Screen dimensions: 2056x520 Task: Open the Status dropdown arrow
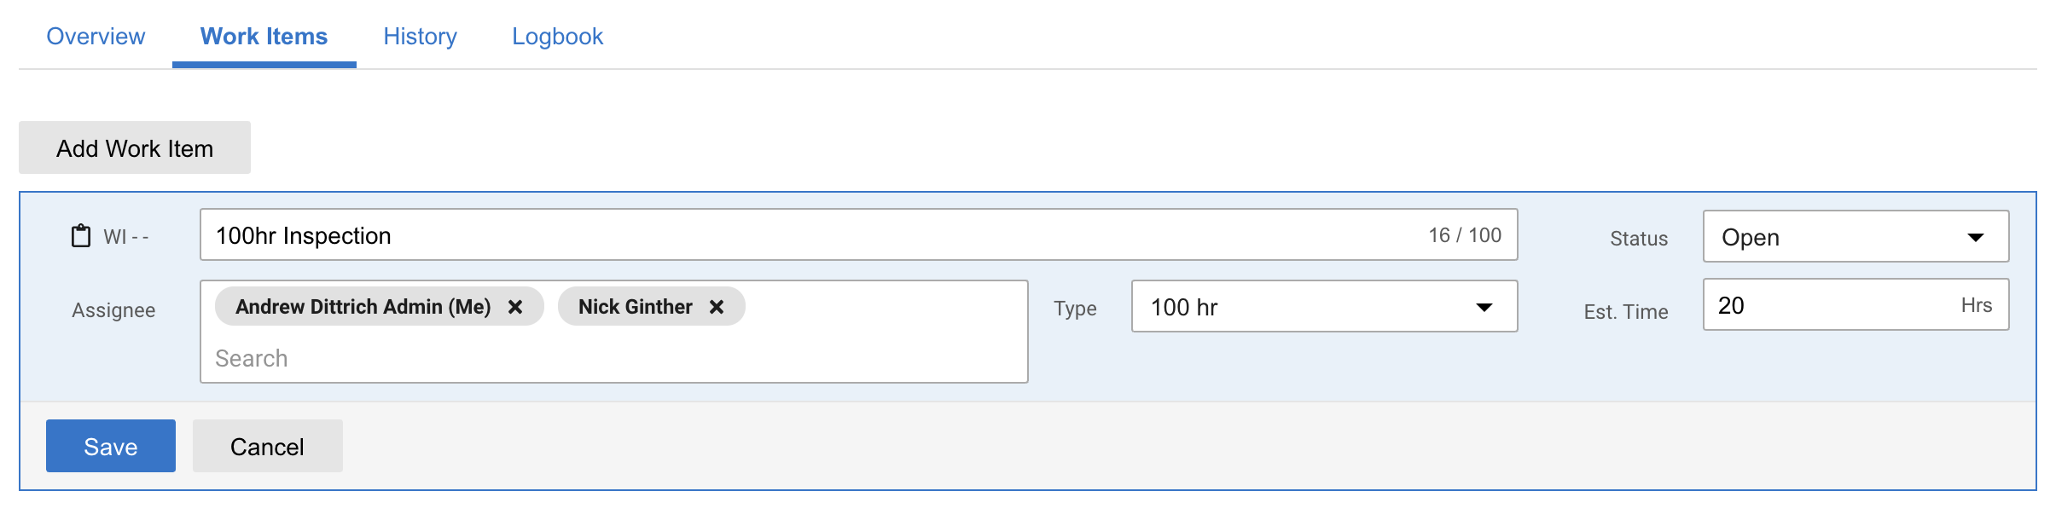tap(1976, 238)
